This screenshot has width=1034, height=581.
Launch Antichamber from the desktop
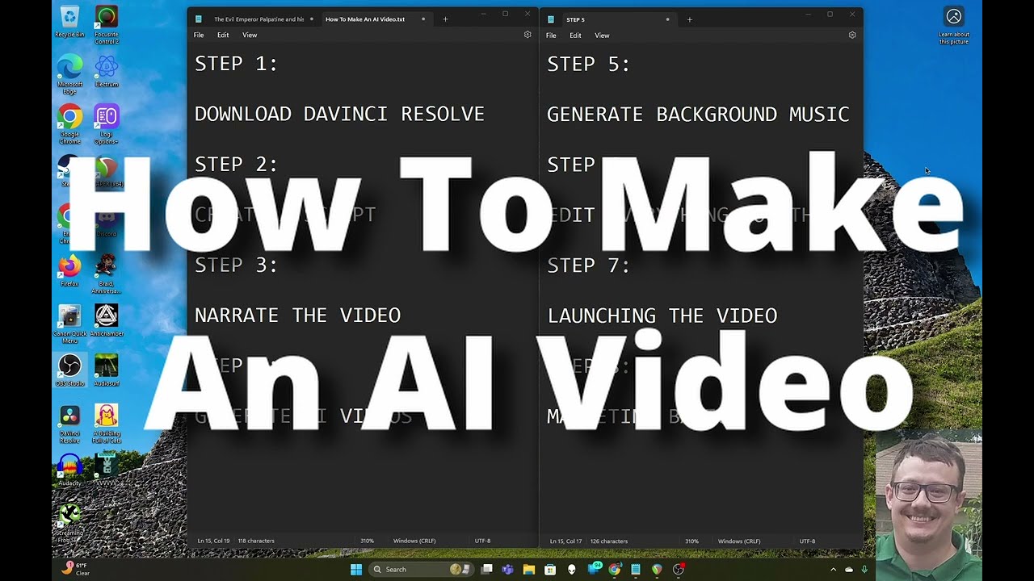[x=106, y=320]
